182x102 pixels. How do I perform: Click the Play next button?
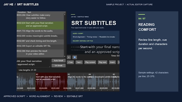point(103,62)
